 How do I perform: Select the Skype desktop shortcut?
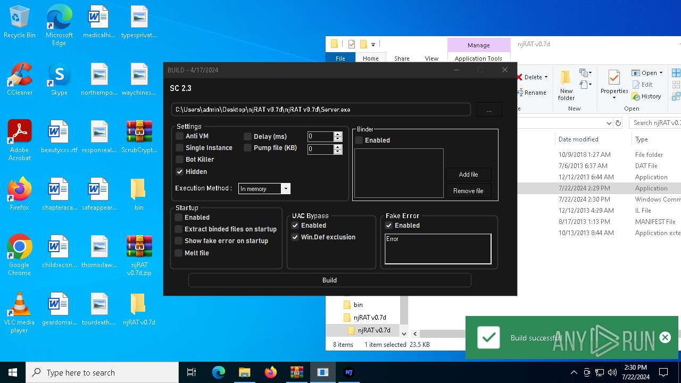(59, 80)
